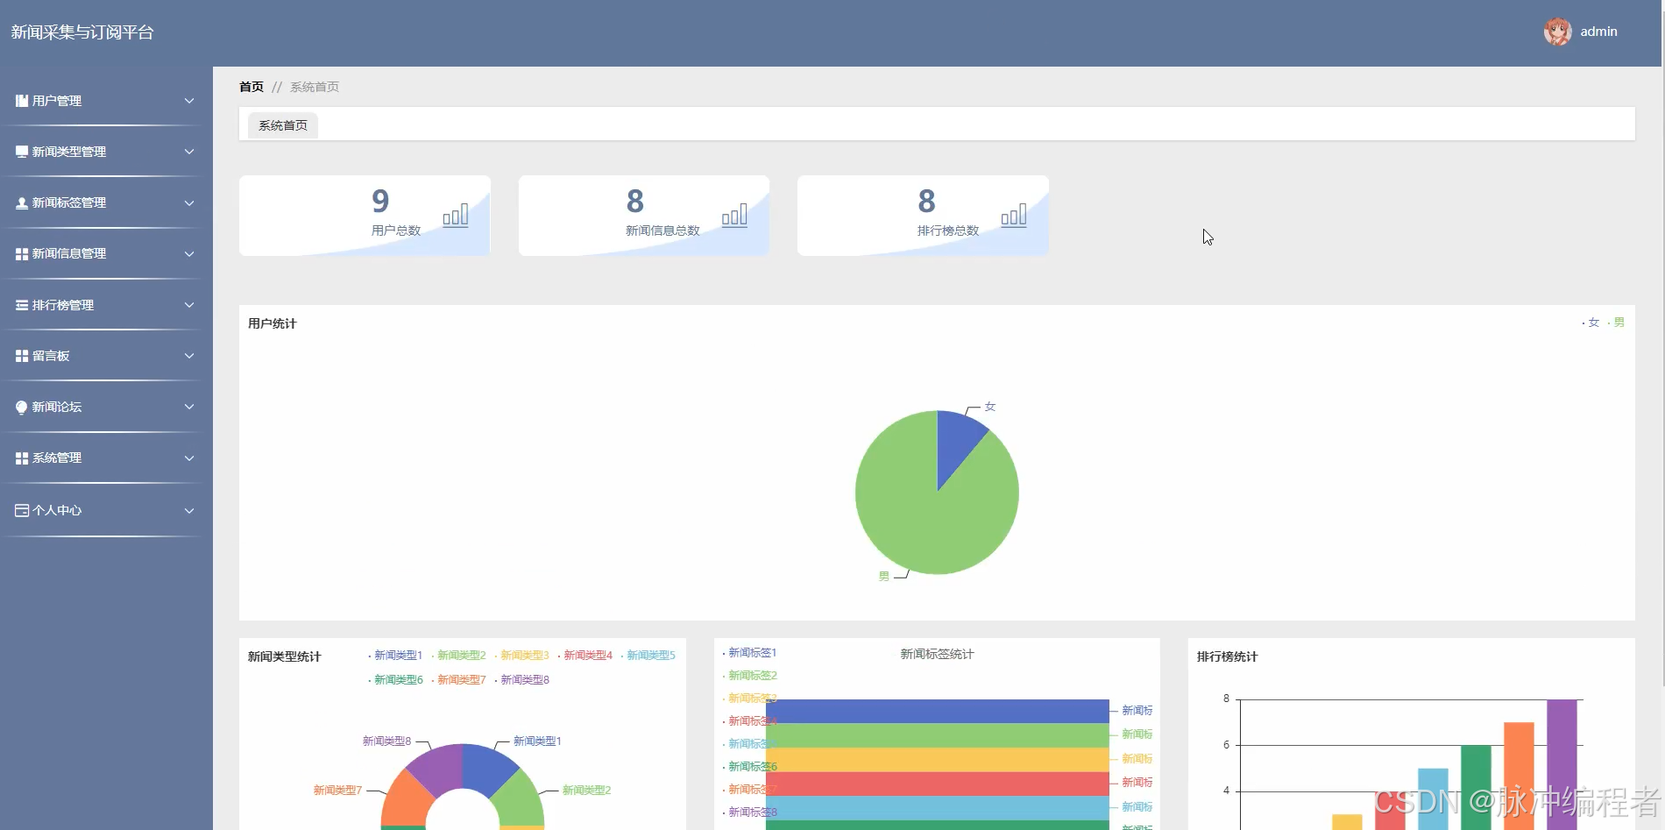Toggle 新闻标签1 legend item
The height and width of the screenshot is (830, 1665).
[x=749, y=653]
